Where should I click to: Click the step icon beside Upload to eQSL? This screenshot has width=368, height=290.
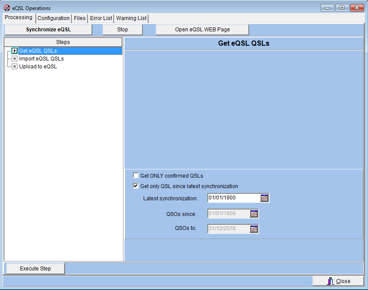click(14, 67)
